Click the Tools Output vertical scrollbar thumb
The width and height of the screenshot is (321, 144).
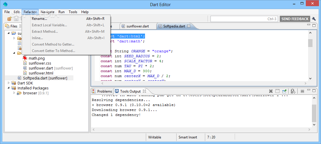tap(314, 113)
